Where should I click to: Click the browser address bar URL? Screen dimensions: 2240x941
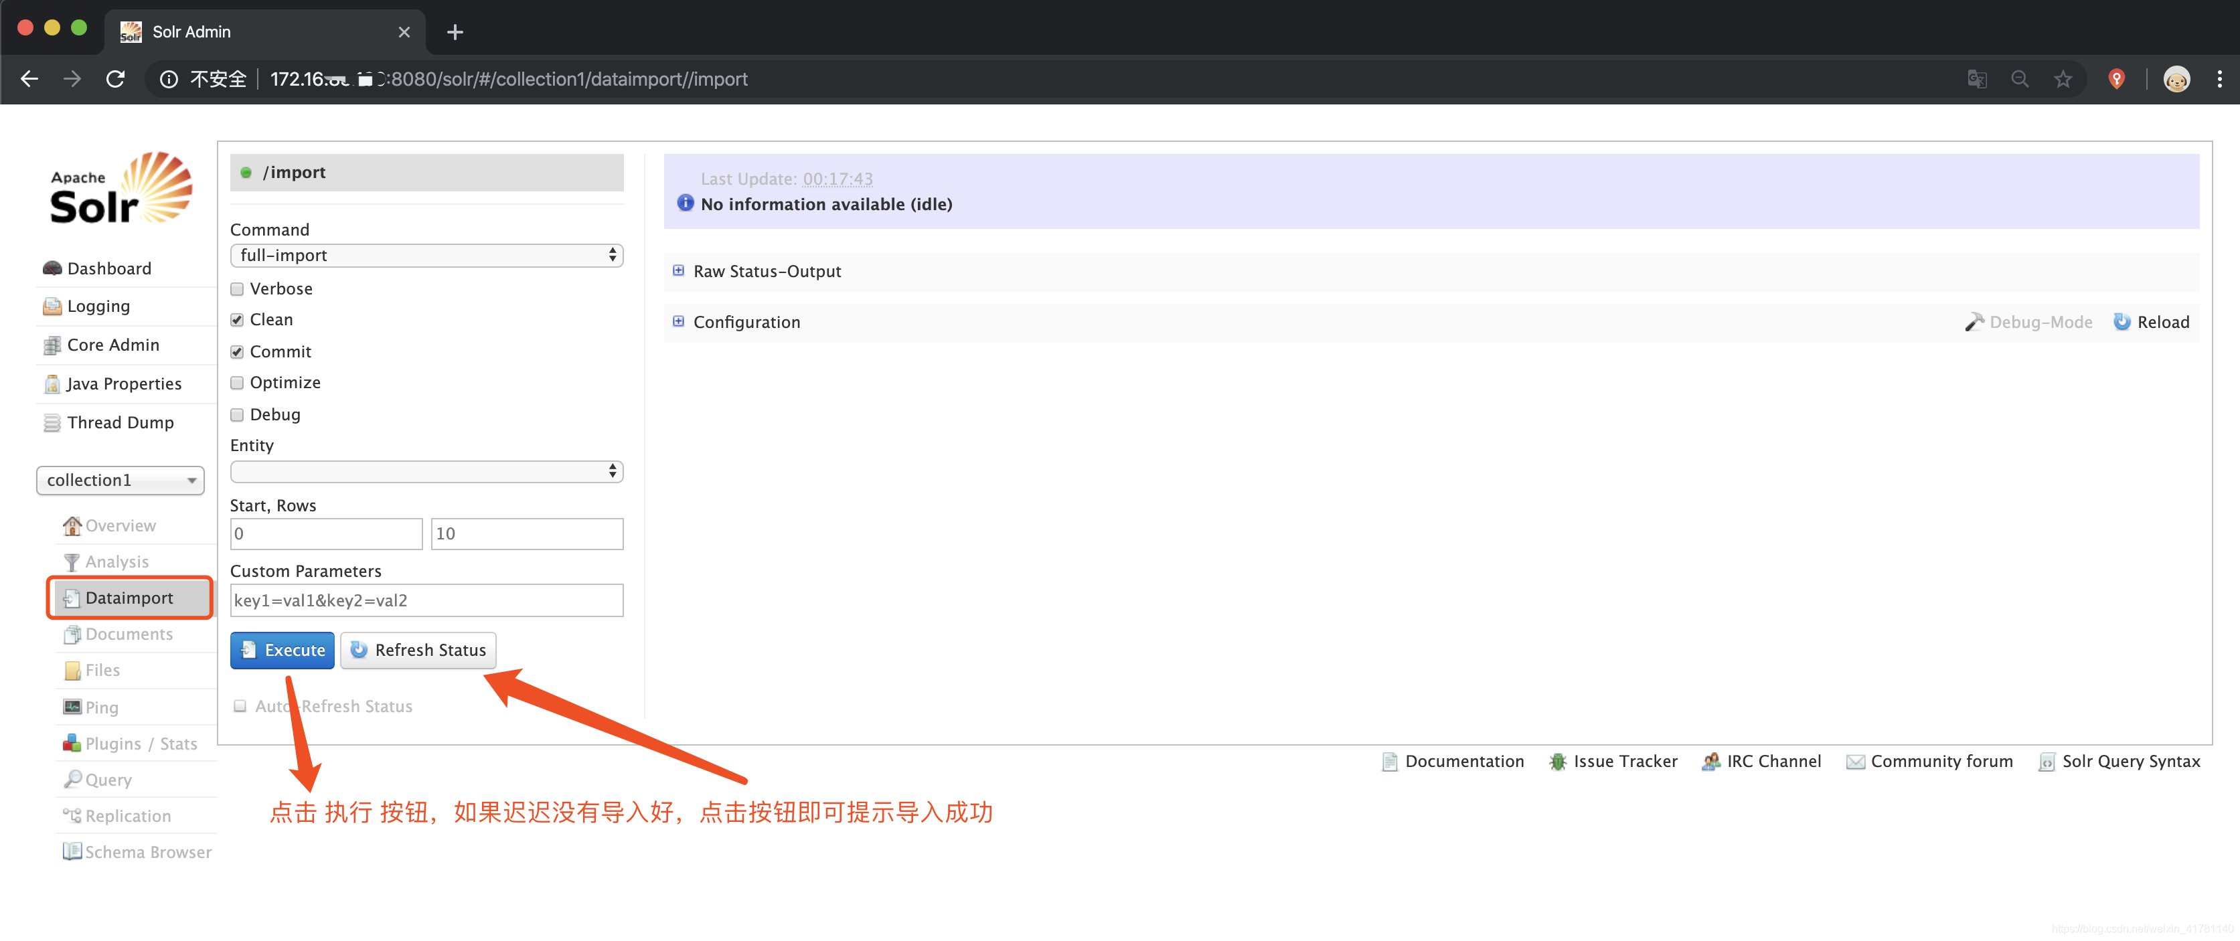509,79
